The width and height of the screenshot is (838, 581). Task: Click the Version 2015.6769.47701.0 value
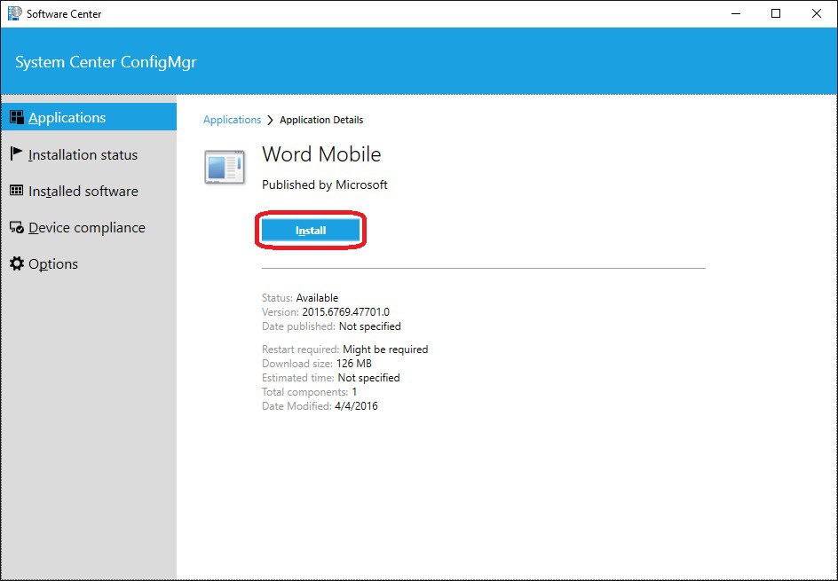pos(346,312)
